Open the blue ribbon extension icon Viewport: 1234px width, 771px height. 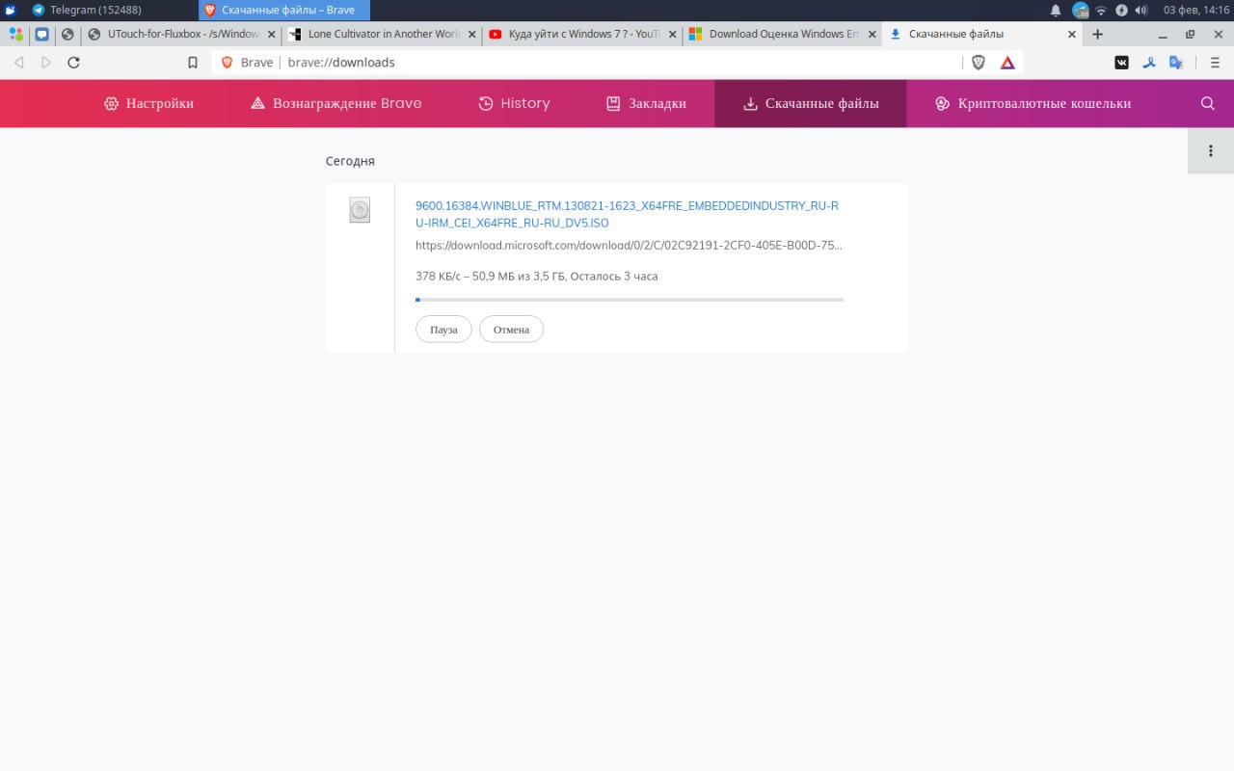1149,63
